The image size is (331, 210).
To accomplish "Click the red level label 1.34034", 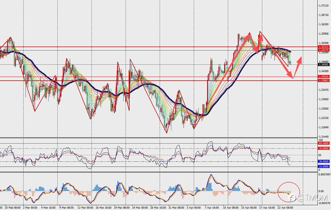I will pyautogui.click(x=324, y=77).
